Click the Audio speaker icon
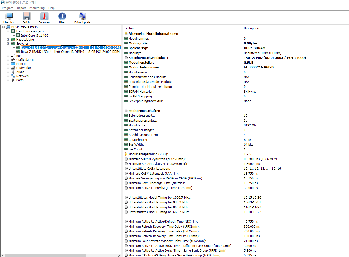349x257 pixels. pos(13,72)
